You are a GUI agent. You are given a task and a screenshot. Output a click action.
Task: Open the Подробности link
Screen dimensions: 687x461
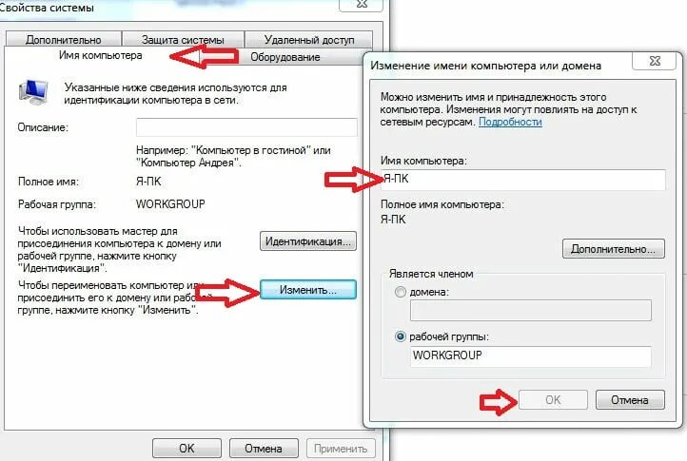[510, 122]
